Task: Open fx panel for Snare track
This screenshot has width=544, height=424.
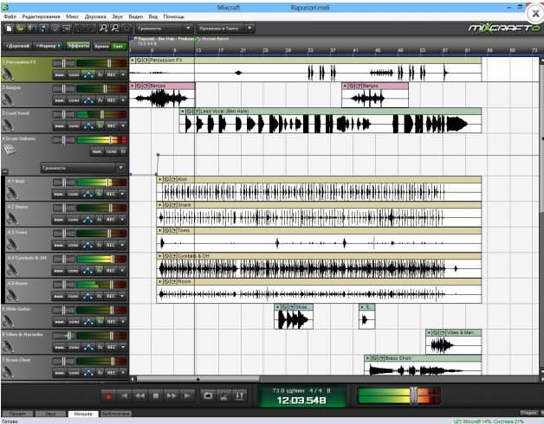Action: tap(100, 220)
